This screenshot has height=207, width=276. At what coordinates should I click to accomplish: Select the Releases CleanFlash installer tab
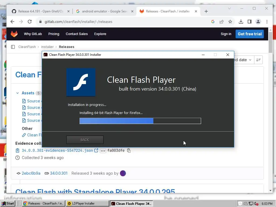pyautogui.click(x=168, y=11)
